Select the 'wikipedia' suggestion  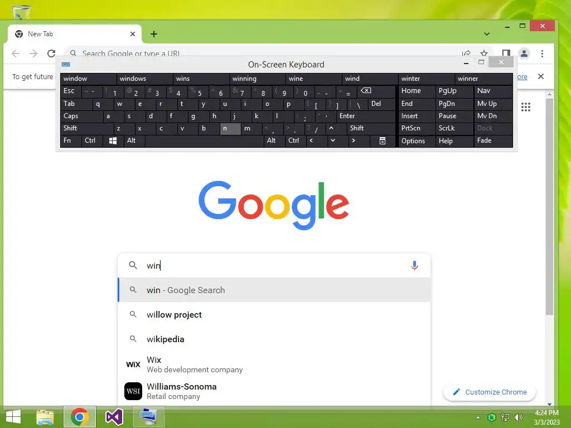[274, 339]
